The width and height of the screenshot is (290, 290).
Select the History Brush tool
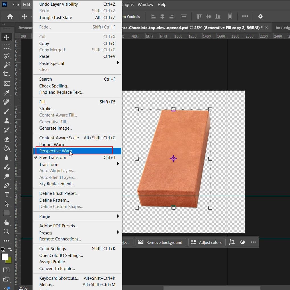click(x=7, y=130)
